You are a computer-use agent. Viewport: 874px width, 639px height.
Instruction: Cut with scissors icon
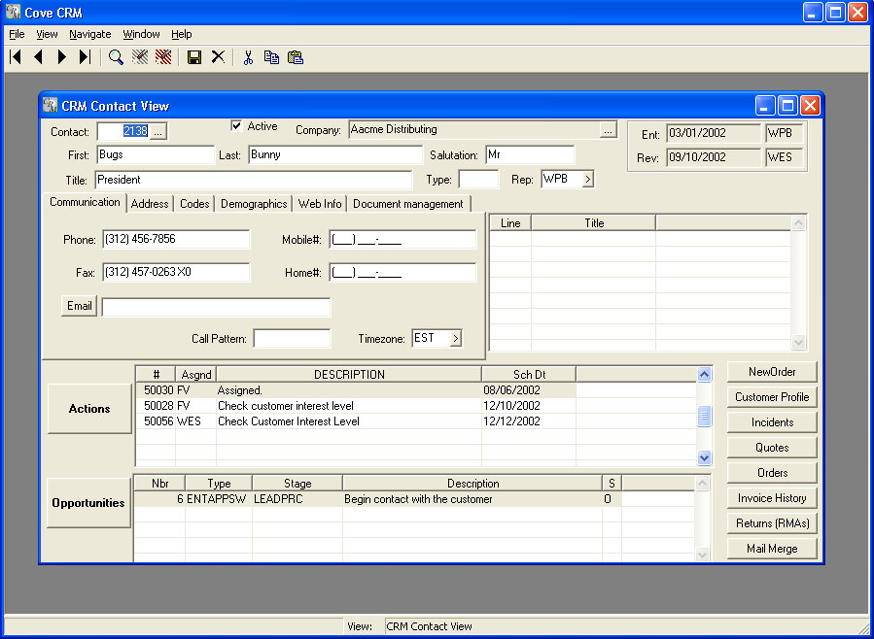[x=249, y=56]
